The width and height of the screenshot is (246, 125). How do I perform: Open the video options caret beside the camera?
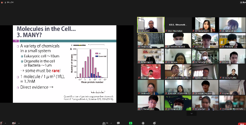[x=19, y=123]
